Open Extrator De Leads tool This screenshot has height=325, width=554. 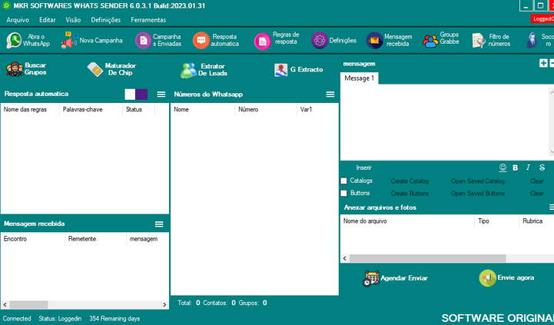[x=204, y=70]
